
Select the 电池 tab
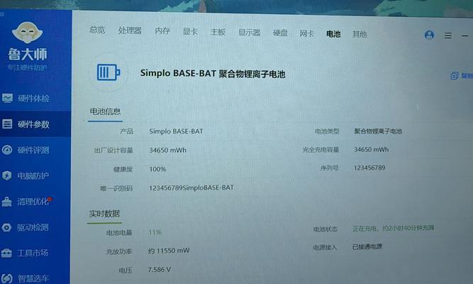333,34
